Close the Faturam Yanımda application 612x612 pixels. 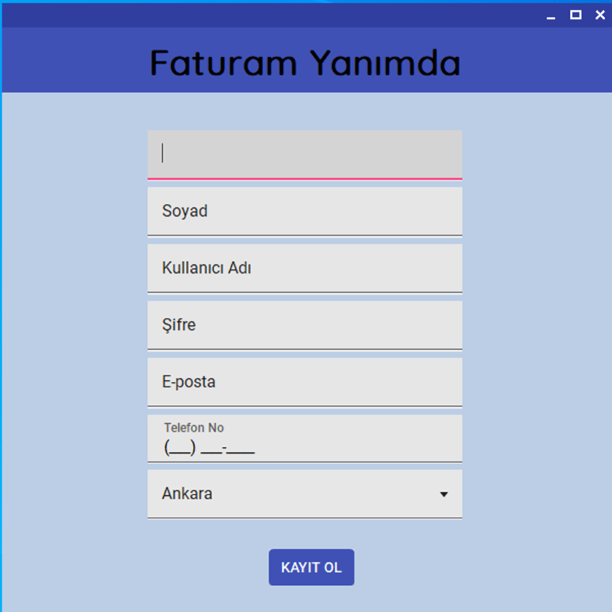[x=600, y=14]
